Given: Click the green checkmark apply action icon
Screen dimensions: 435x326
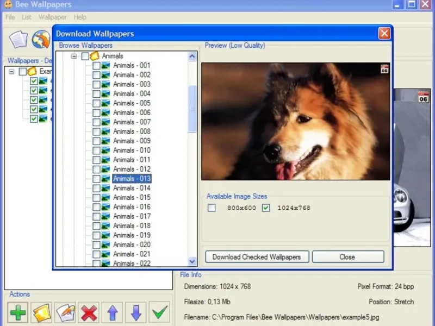Looking at the screenshot, I should [x=159, y=312].
